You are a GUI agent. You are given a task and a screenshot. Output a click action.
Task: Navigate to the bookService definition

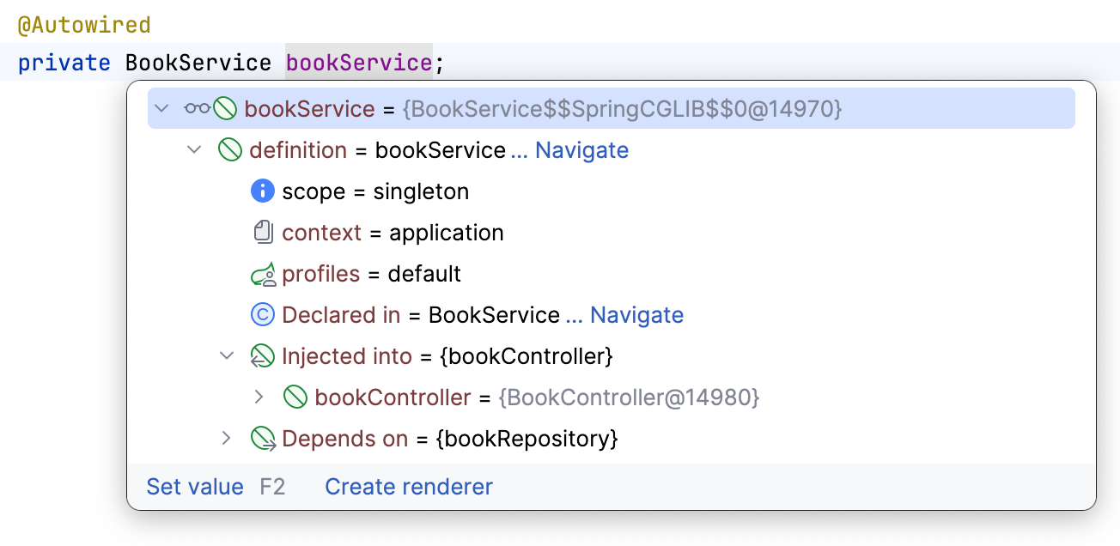tap(581, 150)
